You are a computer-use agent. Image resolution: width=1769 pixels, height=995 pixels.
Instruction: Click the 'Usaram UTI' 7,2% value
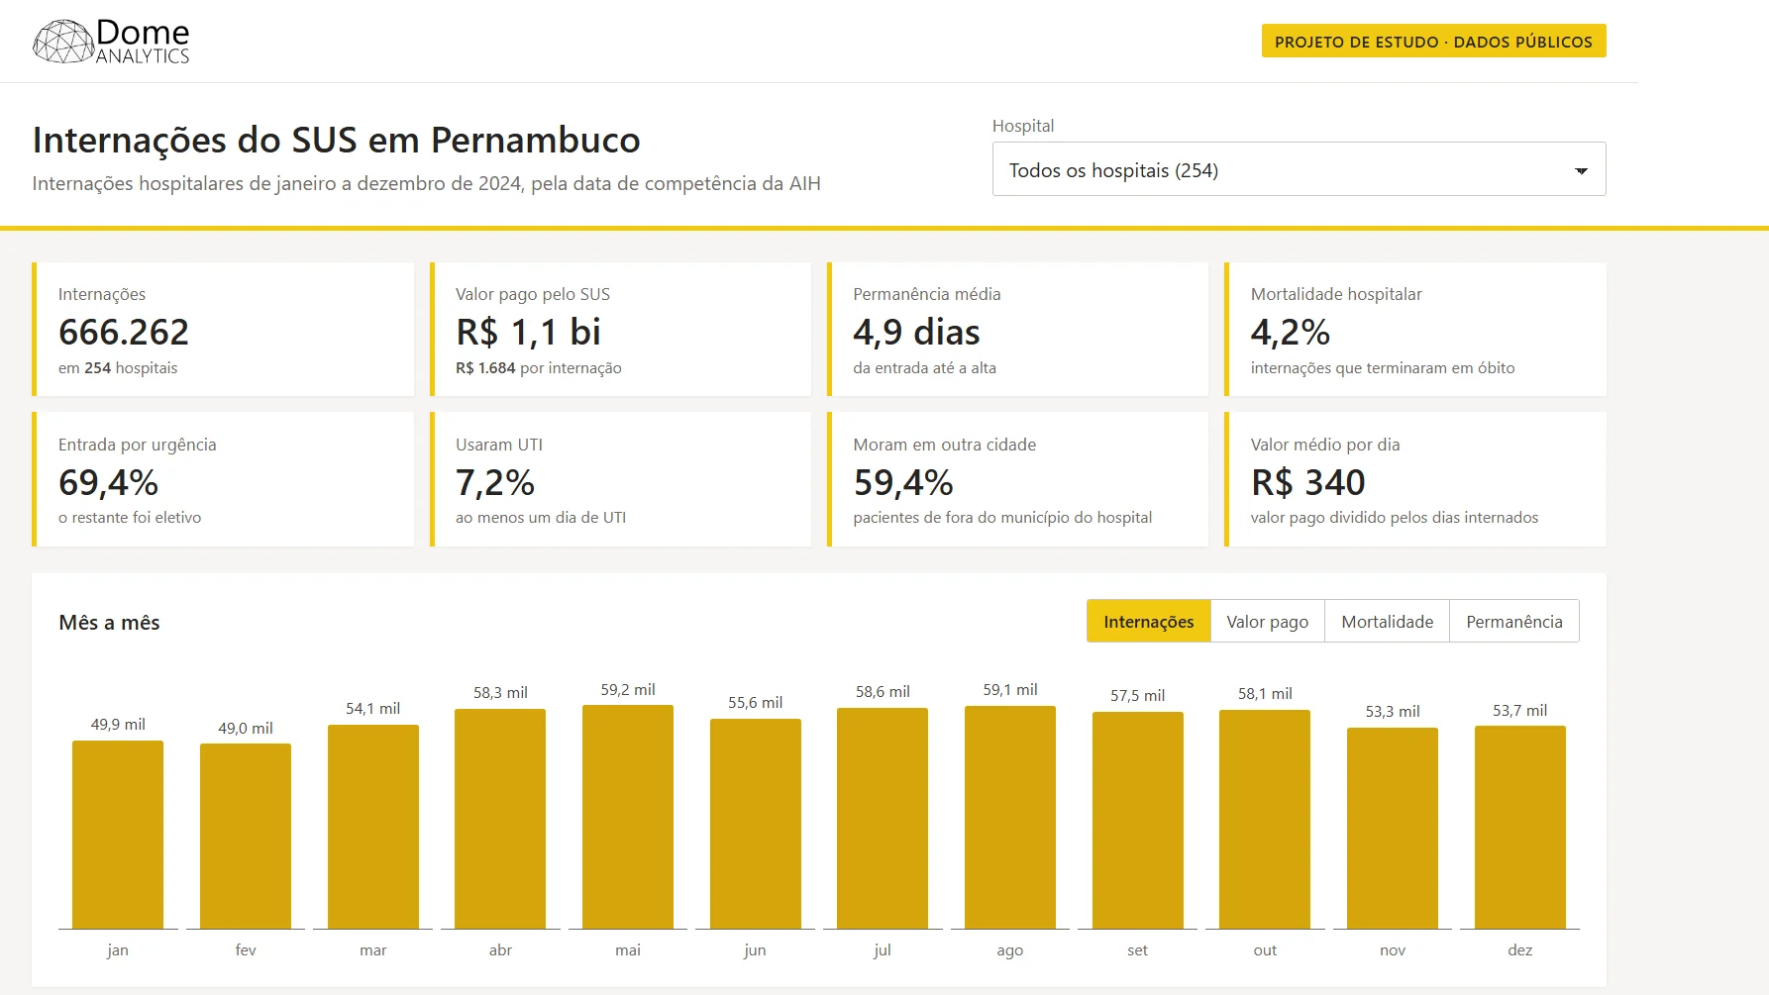pos(495,482)
